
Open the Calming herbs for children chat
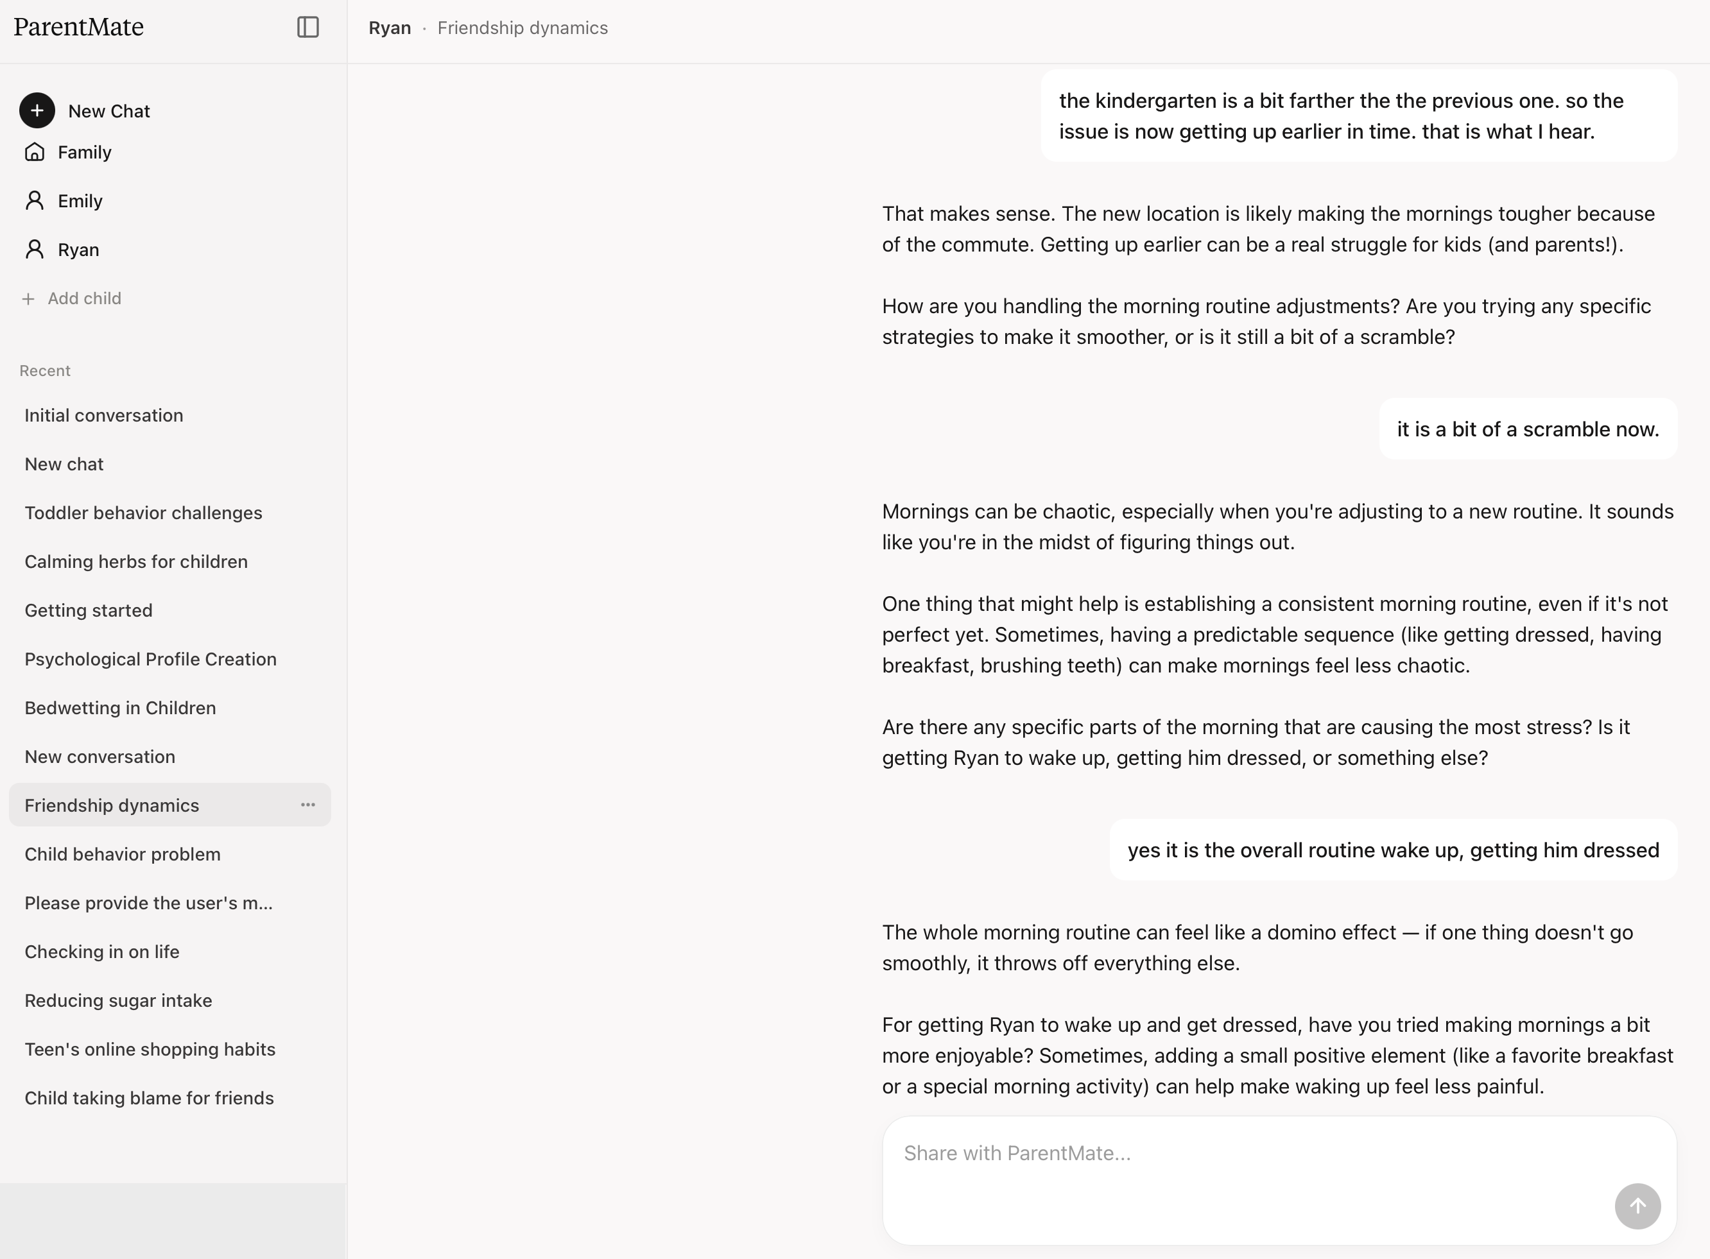point(135,561)
